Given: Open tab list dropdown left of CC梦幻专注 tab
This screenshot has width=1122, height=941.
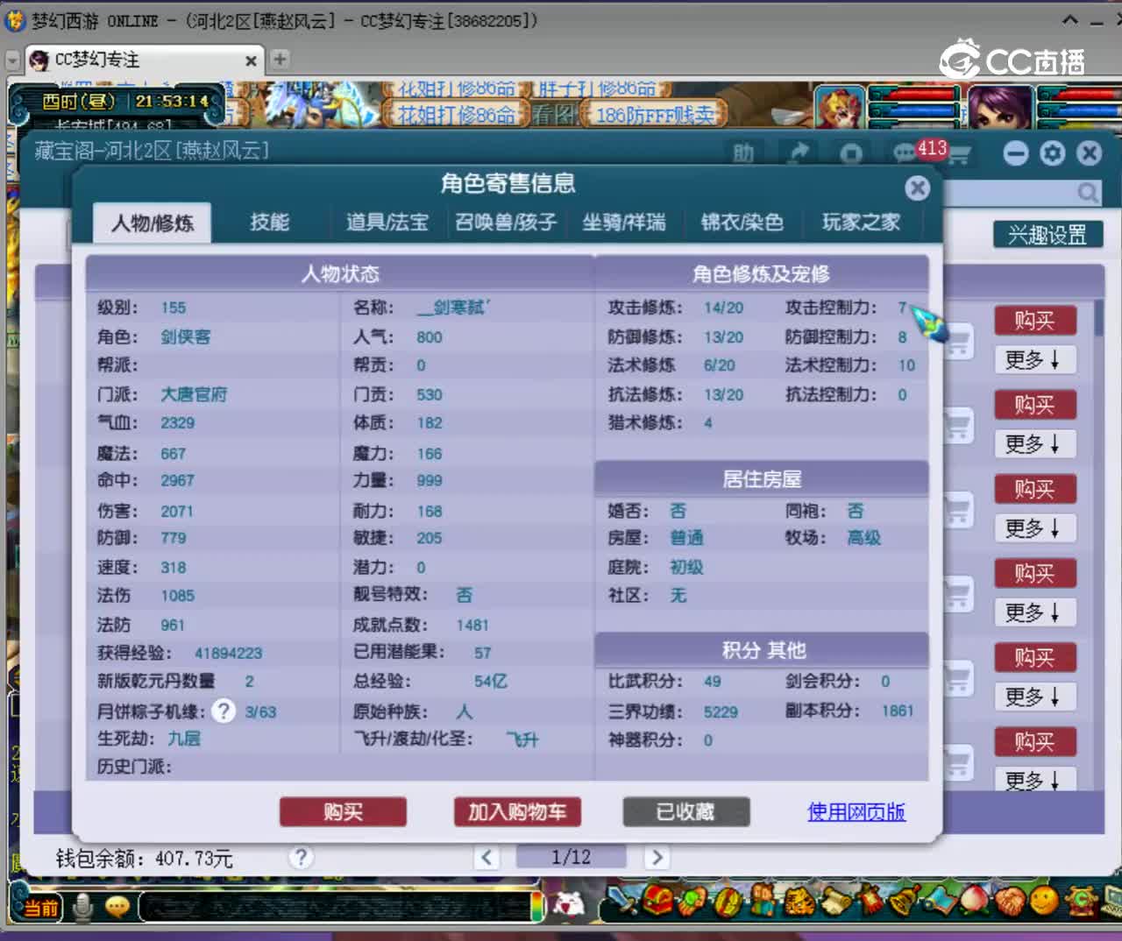Looking at the screenshot, I should 12,60.
